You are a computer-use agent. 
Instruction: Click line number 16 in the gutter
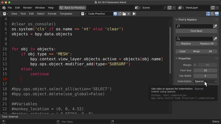point(4,79)
